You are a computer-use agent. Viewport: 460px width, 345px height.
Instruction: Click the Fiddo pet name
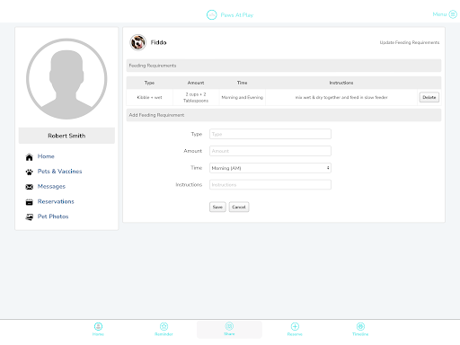158,42
